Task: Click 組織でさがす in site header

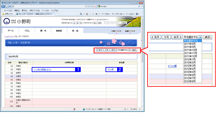Action: click(x=130, y=31)
